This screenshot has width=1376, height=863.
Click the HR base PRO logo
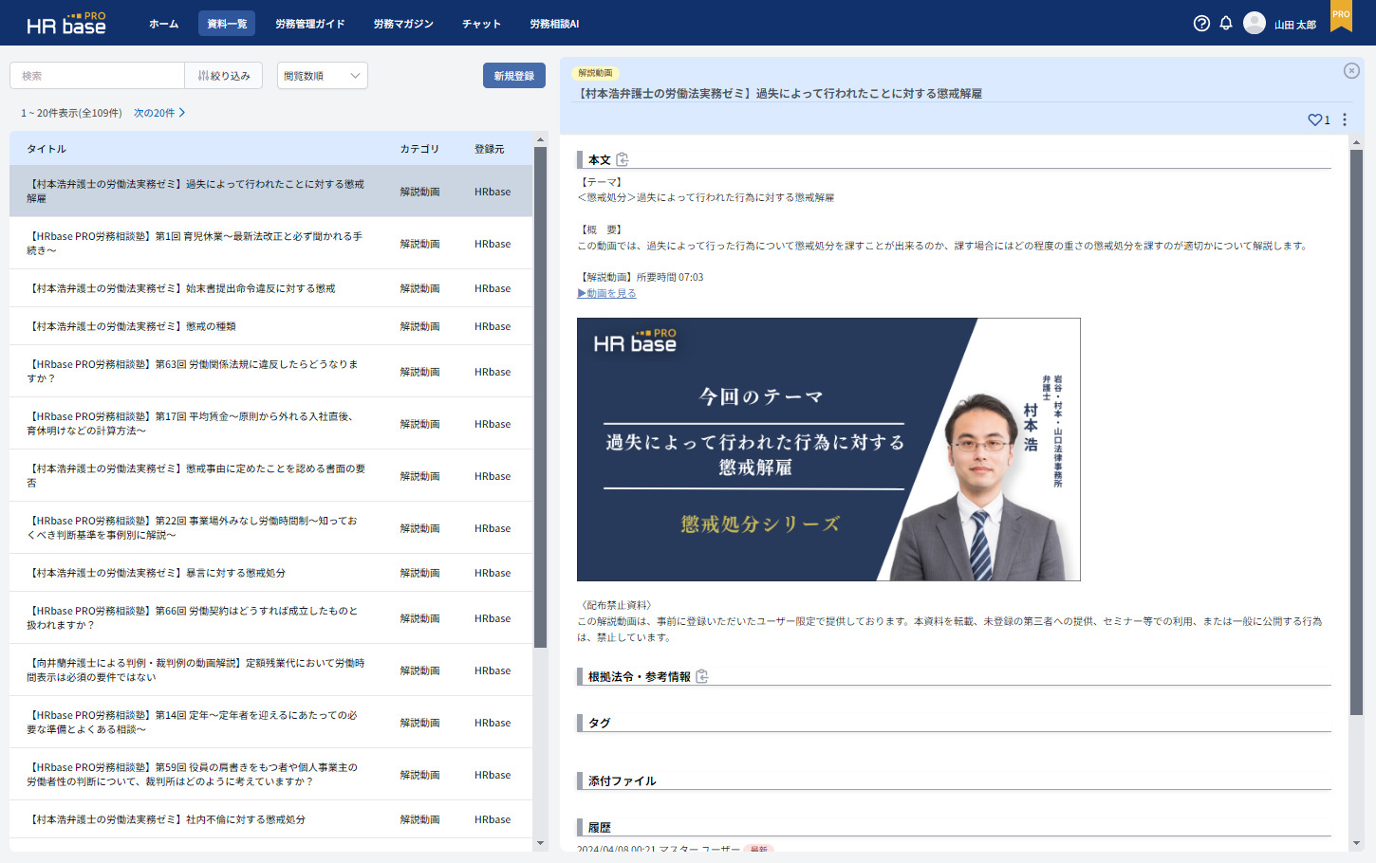(x=66, y=24)
